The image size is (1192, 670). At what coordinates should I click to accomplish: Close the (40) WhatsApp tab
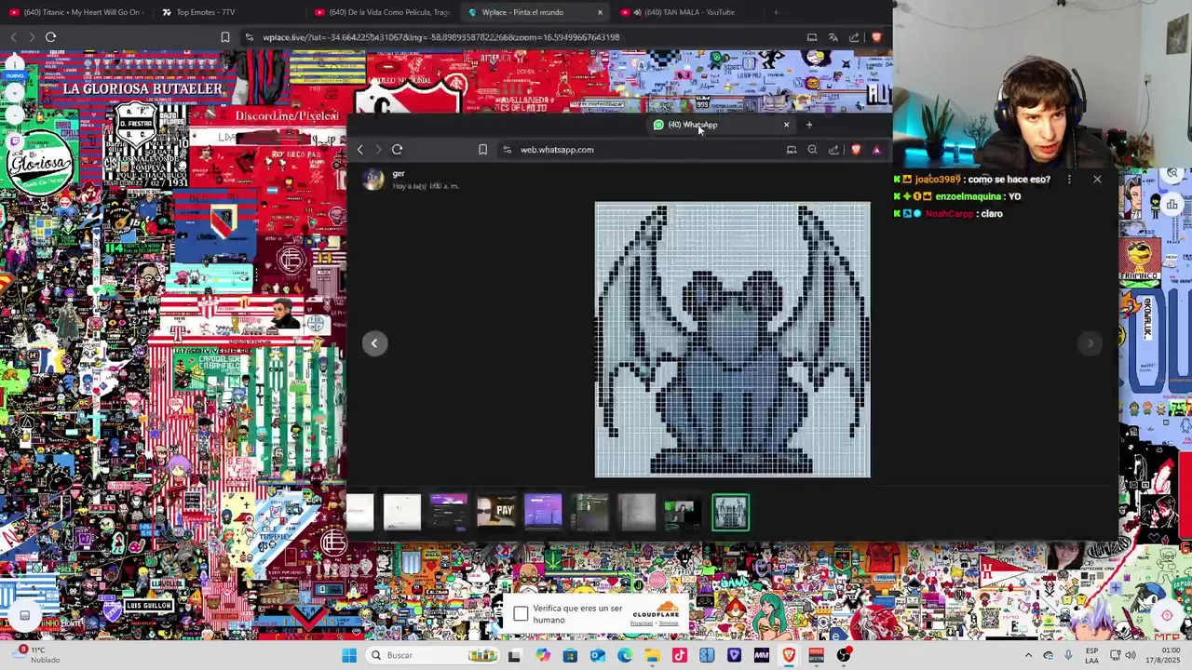pos(786,125)
